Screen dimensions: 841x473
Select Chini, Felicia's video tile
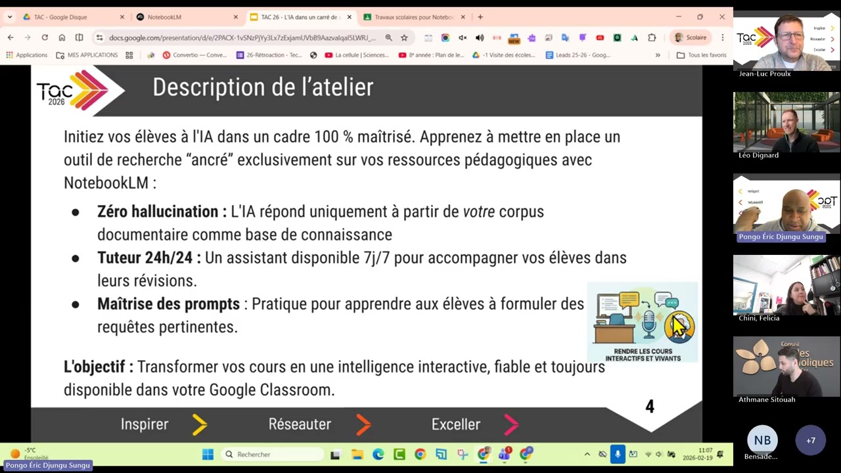point(786,286)
